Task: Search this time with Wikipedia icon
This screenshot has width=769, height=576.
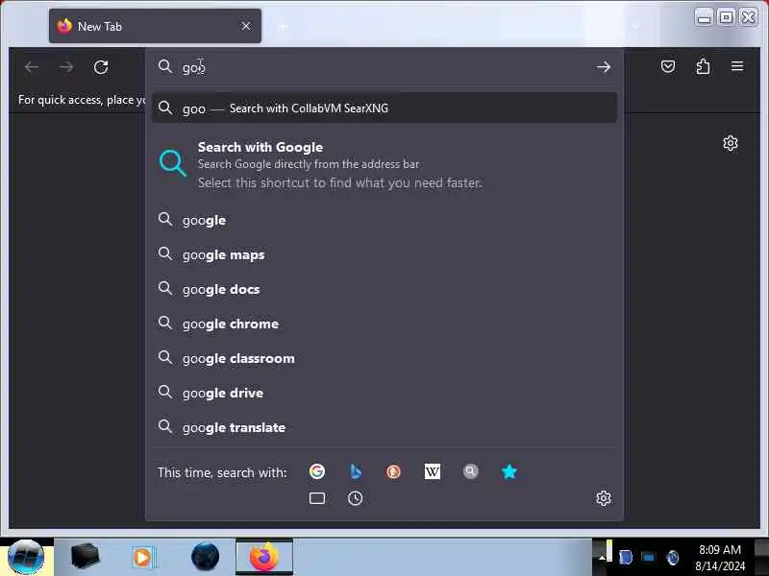Action: (432, 471)
